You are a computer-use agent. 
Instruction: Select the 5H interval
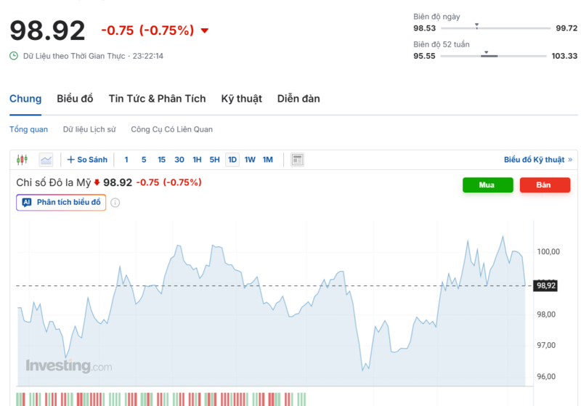click(214, 160)
